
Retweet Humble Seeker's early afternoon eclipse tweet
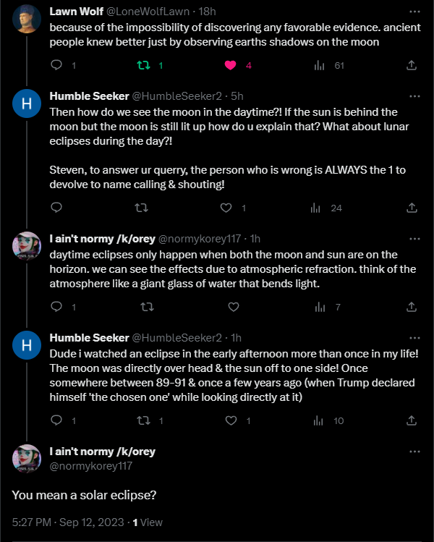[142, 420]
